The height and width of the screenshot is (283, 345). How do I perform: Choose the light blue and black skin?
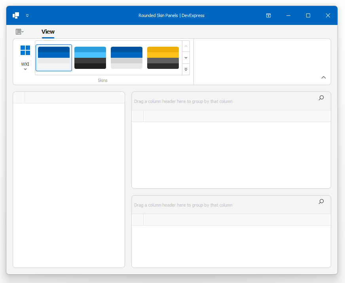coord(90,58)
